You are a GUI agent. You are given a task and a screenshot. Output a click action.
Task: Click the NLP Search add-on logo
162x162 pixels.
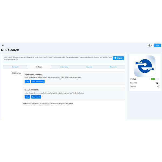144,66
